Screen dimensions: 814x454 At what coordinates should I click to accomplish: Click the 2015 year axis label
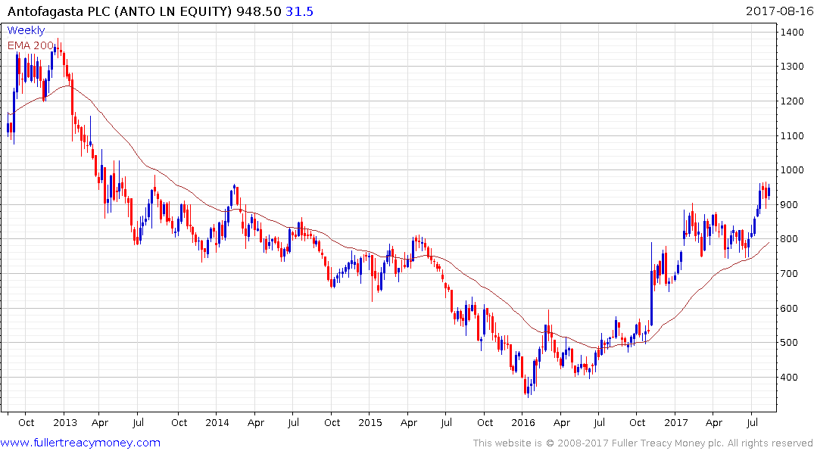[x=370, y=422]
